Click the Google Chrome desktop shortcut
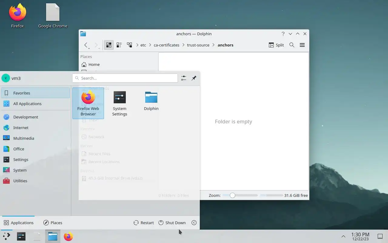The height and width of the screenshot is (243, 388). click(52, 16)
